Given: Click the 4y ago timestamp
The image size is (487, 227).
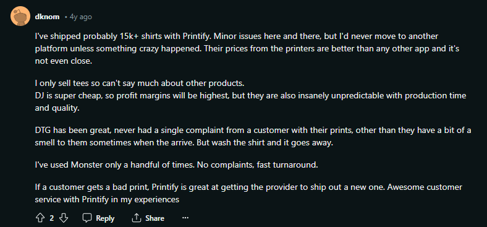Looking at the screenshot, I should (x=81, y=17).
